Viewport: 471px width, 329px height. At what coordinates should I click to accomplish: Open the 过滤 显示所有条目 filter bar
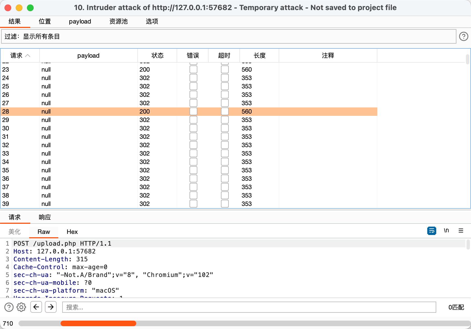click(228, 37)
